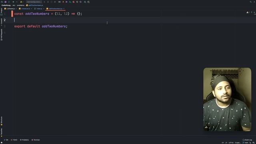Viewport: 256px width, 144px height.
Task: Click the Git rollback icon
Action: coord(80,2)
